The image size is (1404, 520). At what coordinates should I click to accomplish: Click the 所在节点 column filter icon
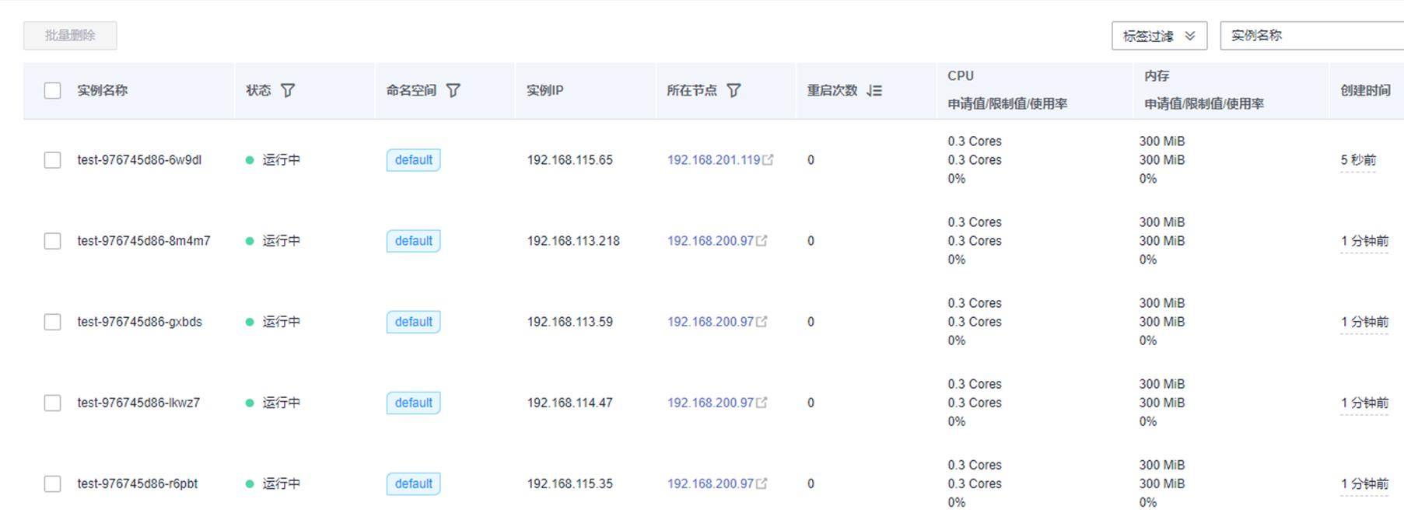[x=734, y=91]
